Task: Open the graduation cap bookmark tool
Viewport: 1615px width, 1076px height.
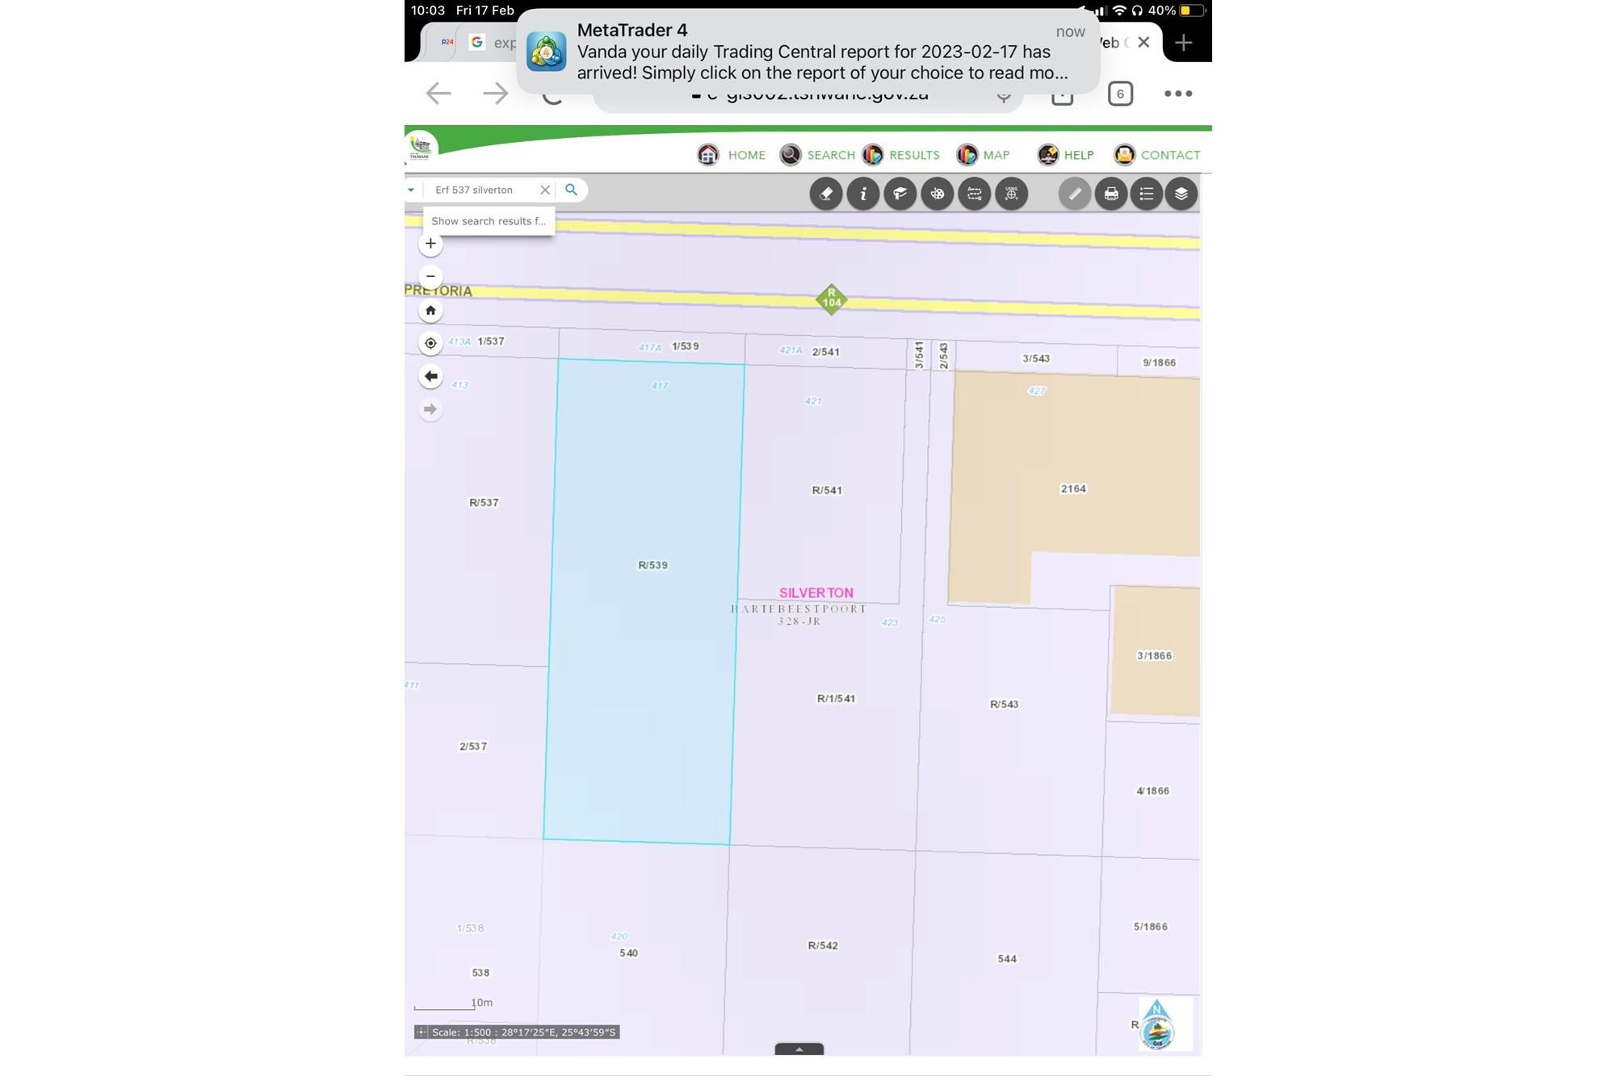Action: coord(900,194)
